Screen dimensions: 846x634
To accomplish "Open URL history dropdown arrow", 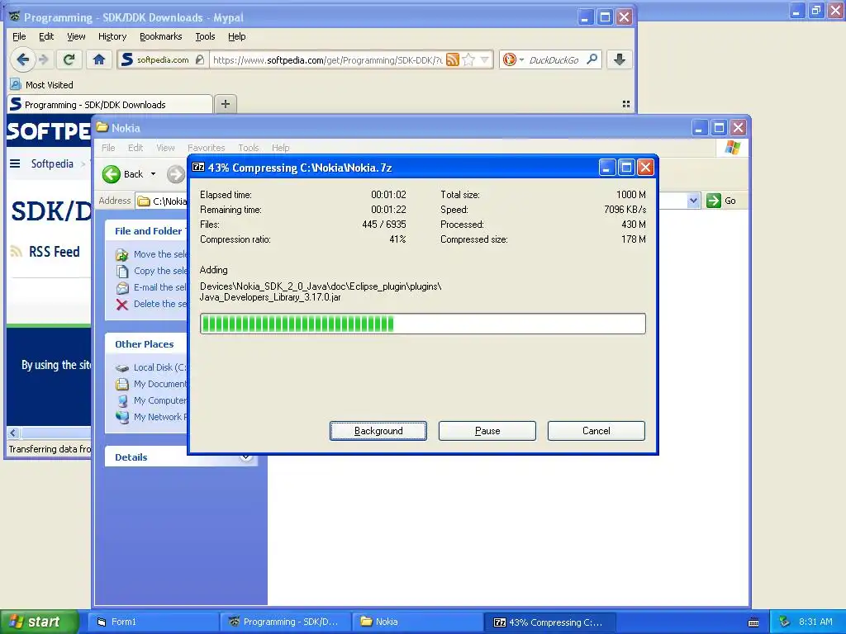I will click(484, 59).
